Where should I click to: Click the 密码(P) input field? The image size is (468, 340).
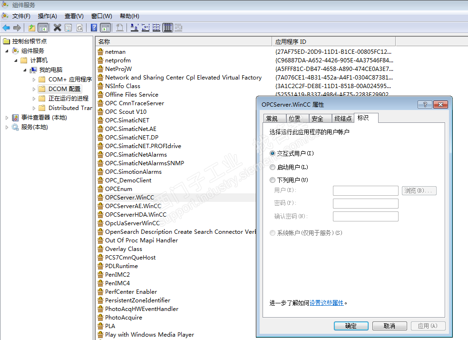[366, 203]
